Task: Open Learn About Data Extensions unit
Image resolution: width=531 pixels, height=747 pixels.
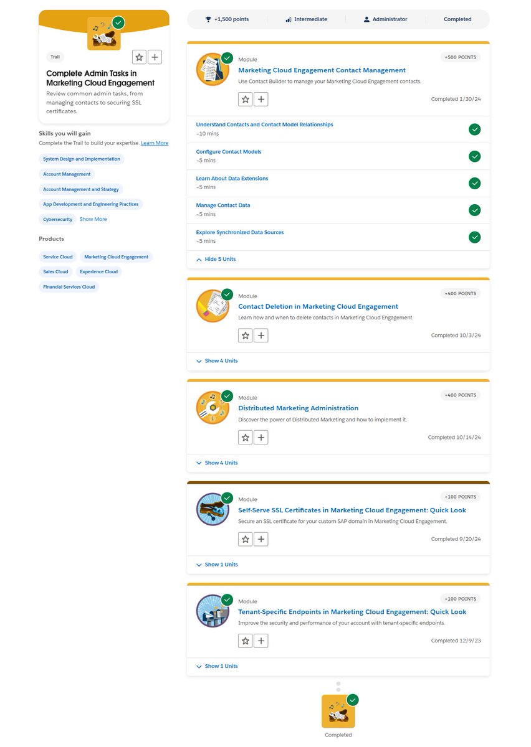Action: [x=232, y=178]
